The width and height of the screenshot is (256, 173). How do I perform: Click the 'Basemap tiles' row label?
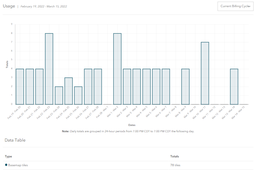click(18, 165)
